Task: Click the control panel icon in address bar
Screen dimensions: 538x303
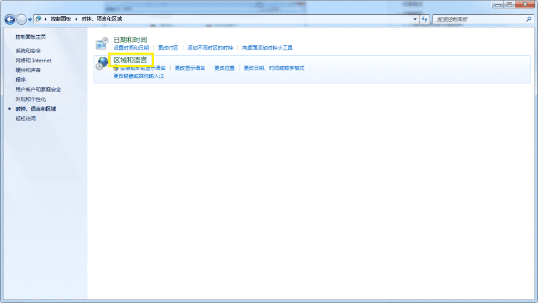Action: coord(38,19)
